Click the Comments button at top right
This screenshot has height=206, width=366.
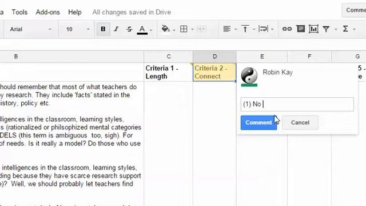pyautogui.click(x=355, y=10)
